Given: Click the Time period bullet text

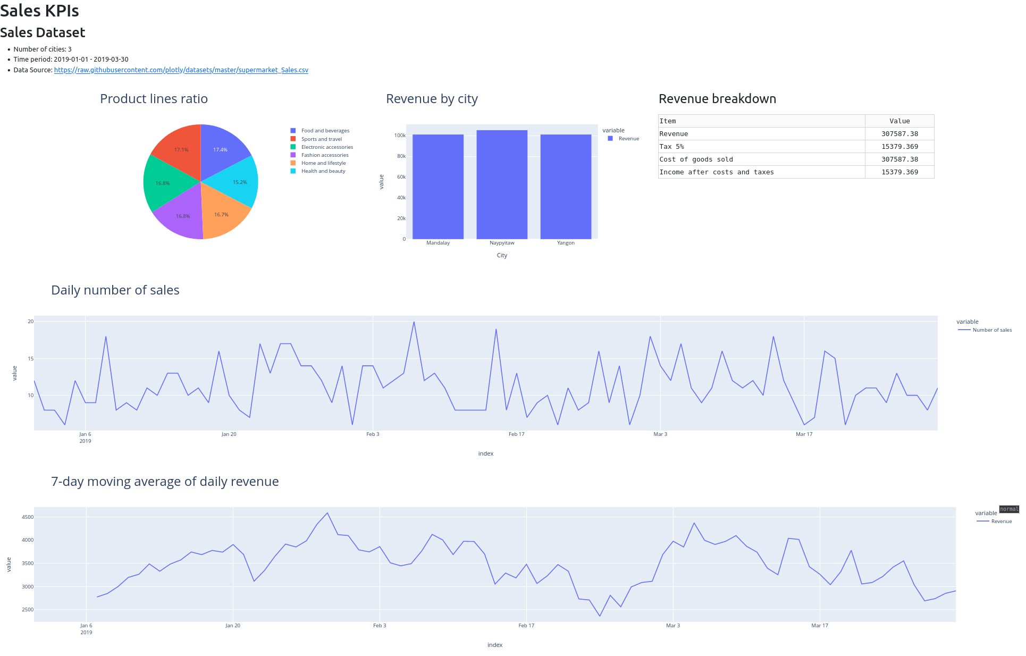Looking at the screenshot, I should tap(71, 60).
